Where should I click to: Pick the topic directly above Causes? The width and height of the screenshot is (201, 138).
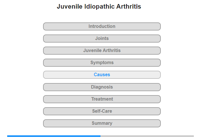click(x=102, y=63)
